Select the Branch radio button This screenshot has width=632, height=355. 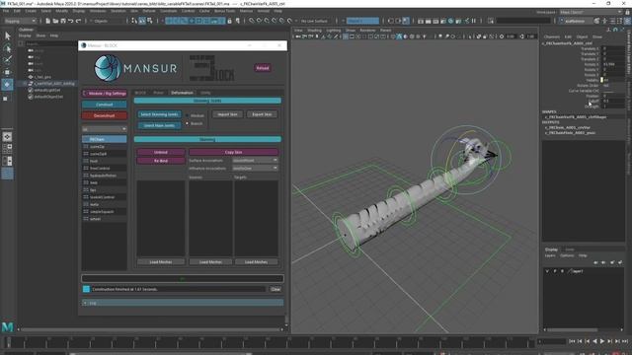[187, 123]
